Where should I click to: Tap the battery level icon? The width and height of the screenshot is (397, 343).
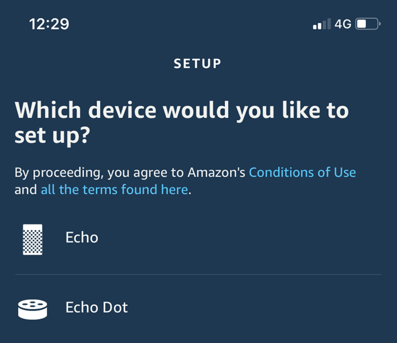(x=368, y=24)
